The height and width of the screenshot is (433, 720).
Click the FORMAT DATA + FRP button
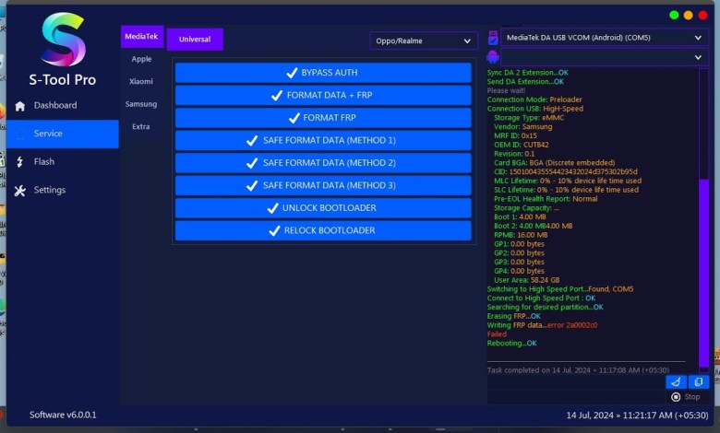click(323, 96)
